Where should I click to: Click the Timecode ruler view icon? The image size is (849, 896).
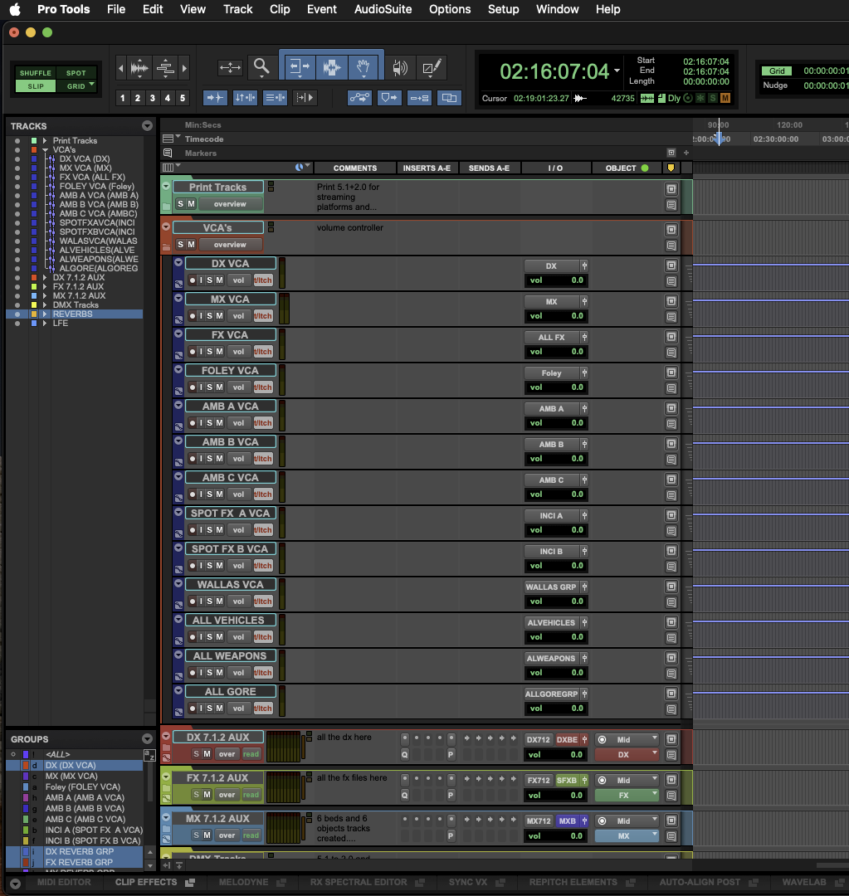point(168,139)
